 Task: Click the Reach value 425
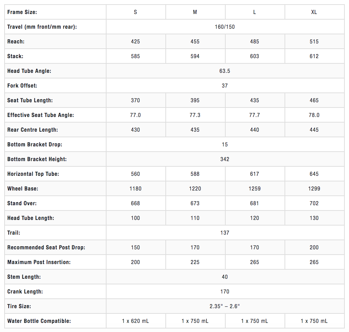click(x=135, y=42)
